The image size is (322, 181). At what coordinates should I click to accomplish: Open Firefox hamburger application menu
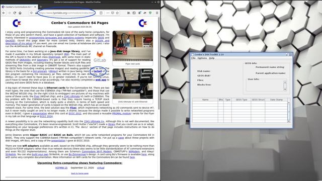[157, 13]
